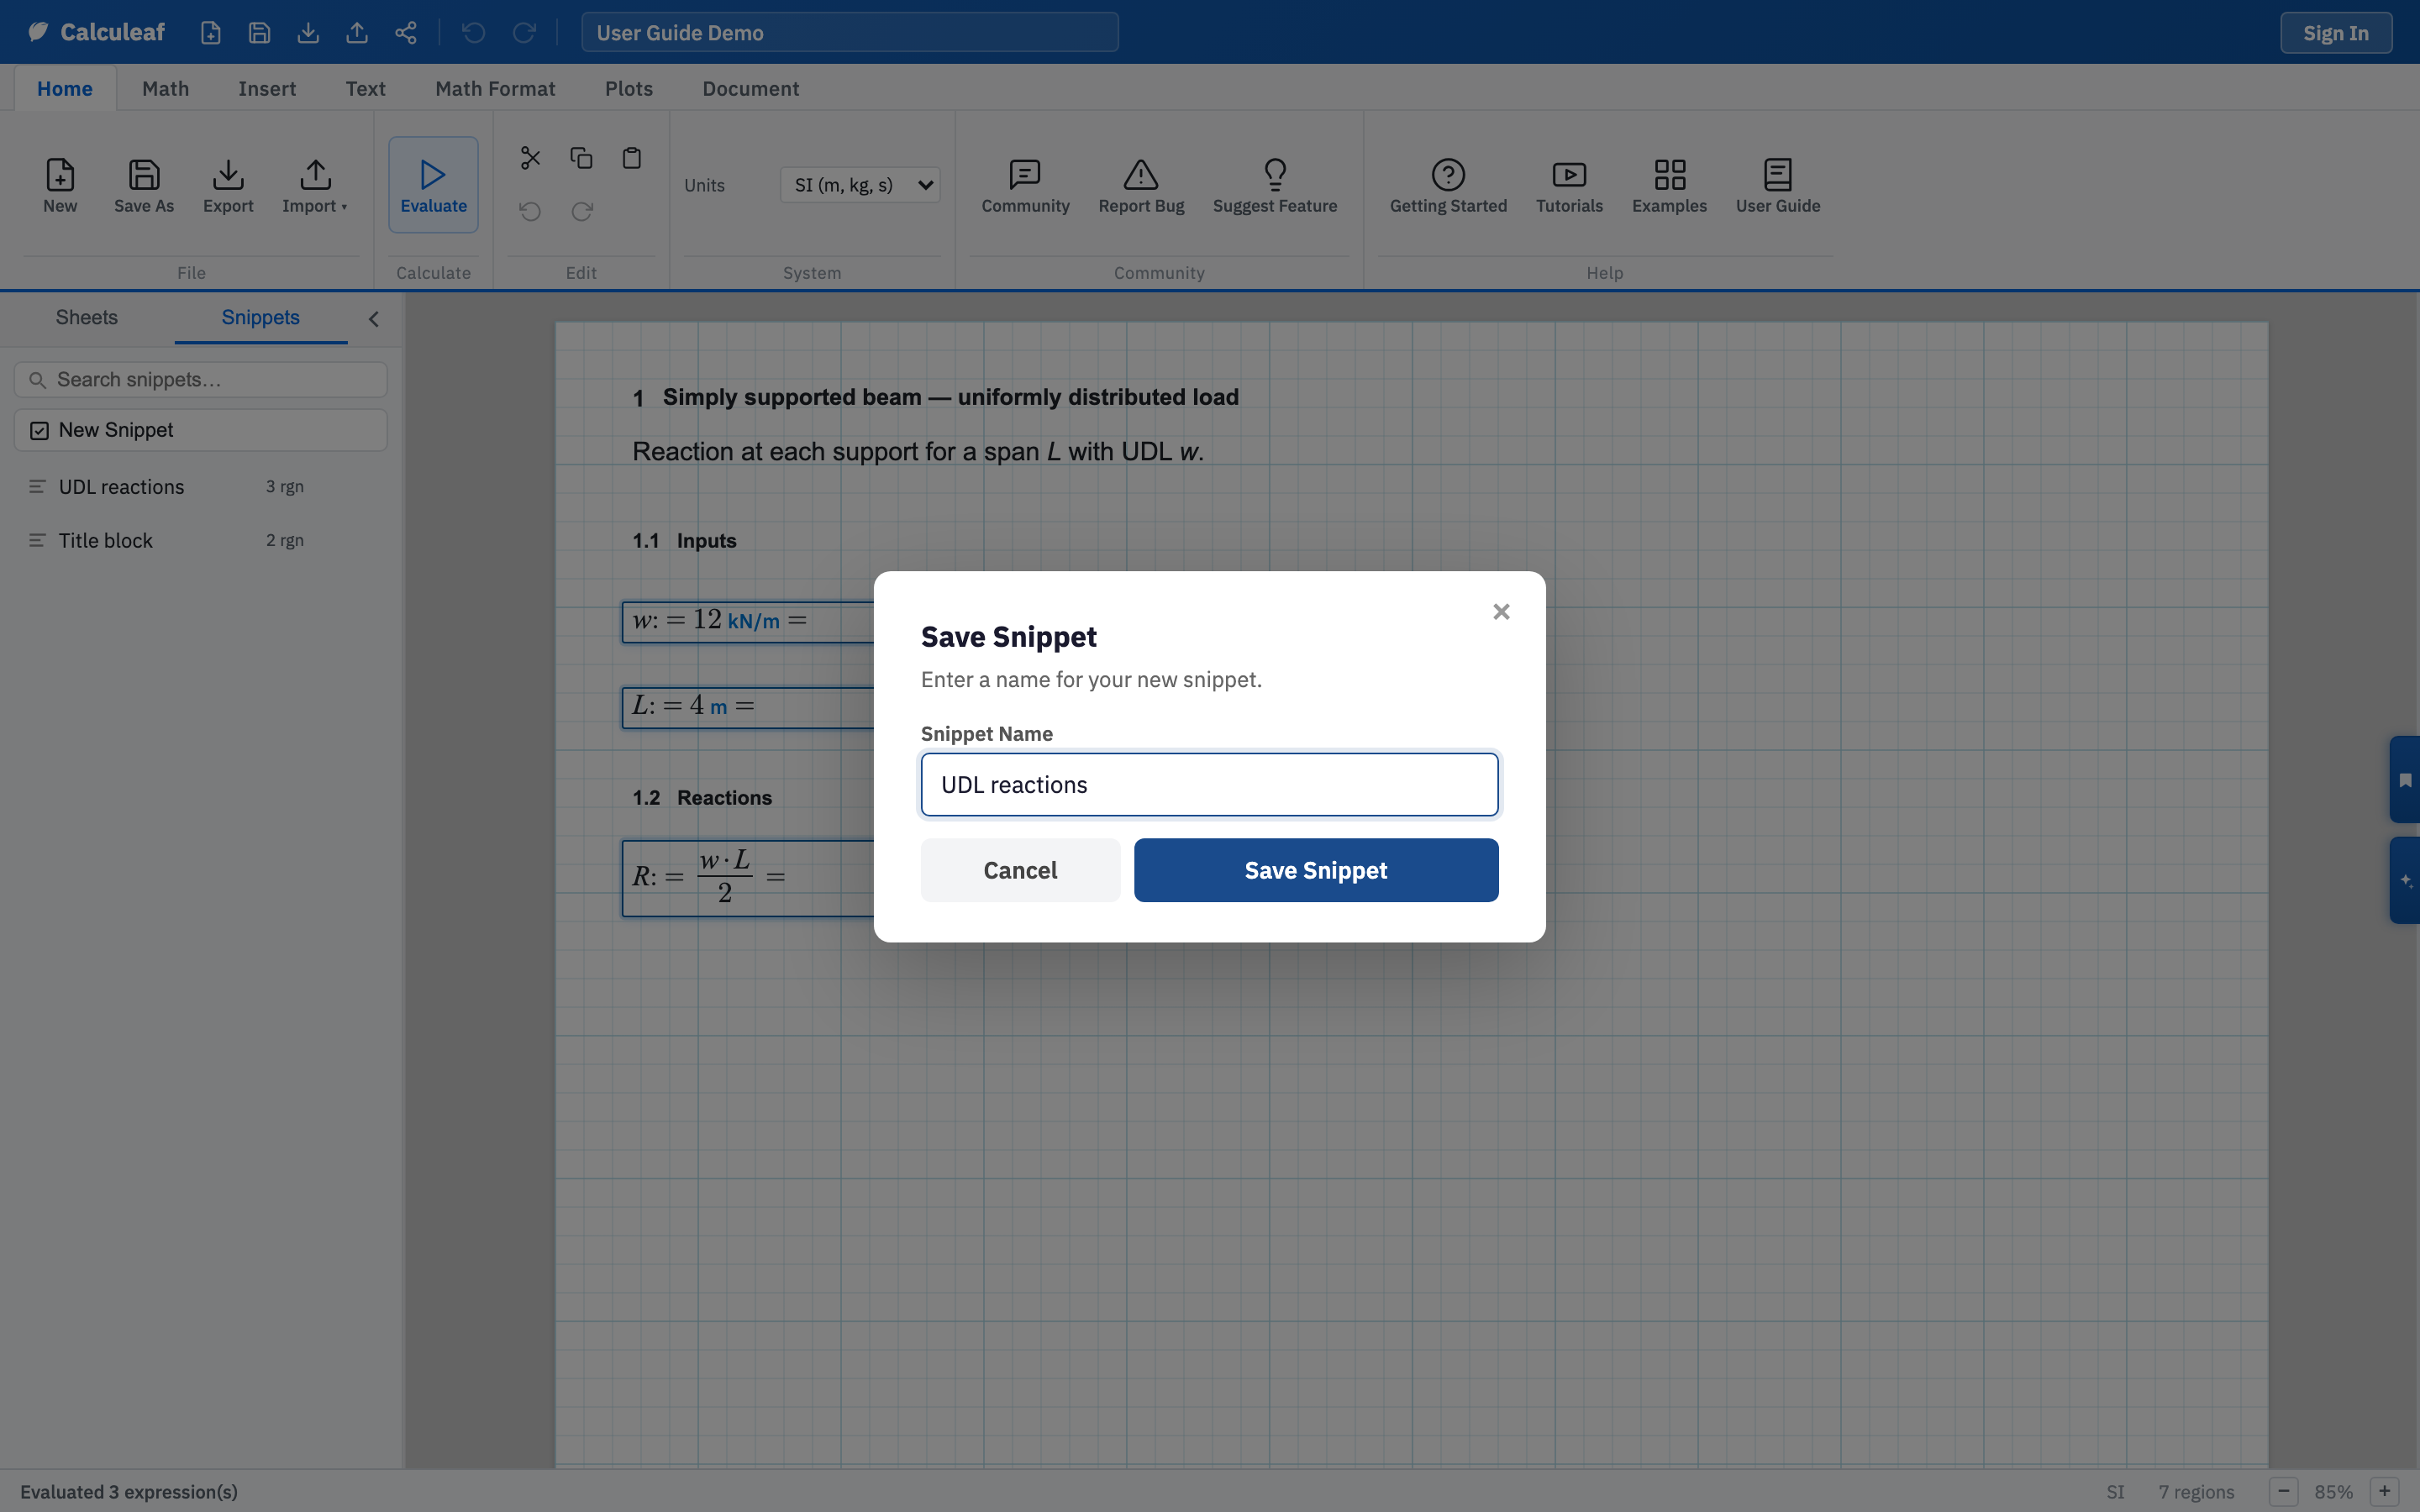Open the Sheets sidebar tab
2420x1512 pixels.
click(87, 318)
